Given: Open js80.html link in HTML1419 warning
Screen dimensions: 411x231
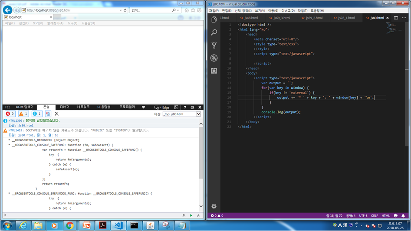Looking at the screenshot, I should point(26,135).
